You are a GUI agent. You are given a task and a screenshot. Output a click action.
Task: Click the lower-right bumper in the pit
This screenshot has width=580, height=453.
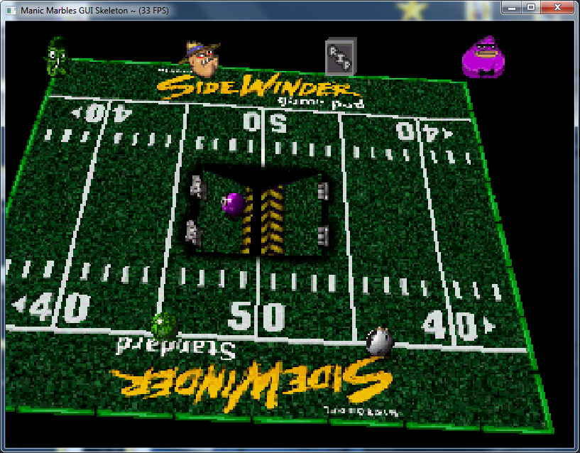point(324,234)
